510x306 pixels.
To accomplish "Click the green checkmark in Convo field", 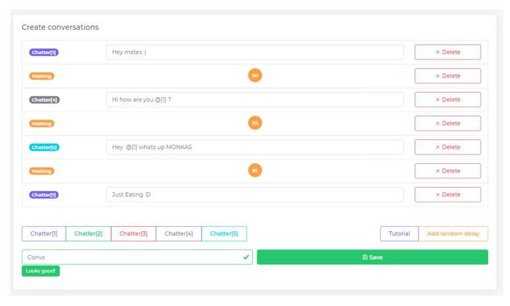I will [246, 257].
